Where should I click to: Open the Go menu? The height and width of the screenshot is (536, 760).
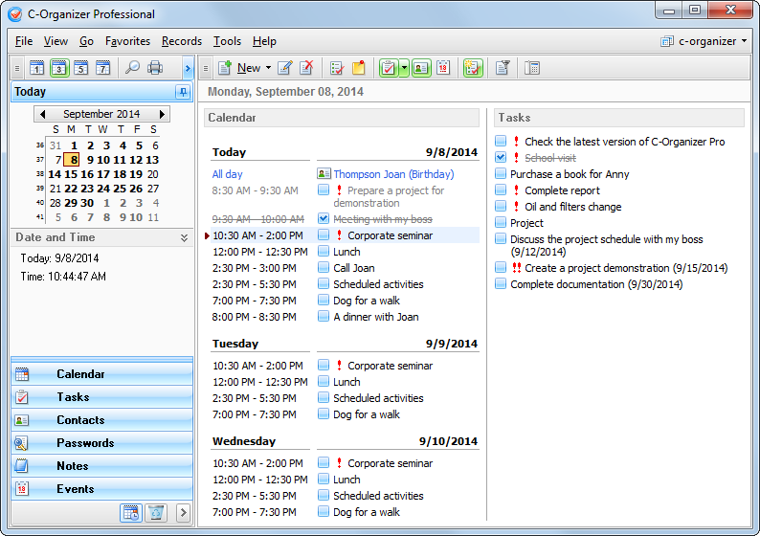tap(86, 41)
